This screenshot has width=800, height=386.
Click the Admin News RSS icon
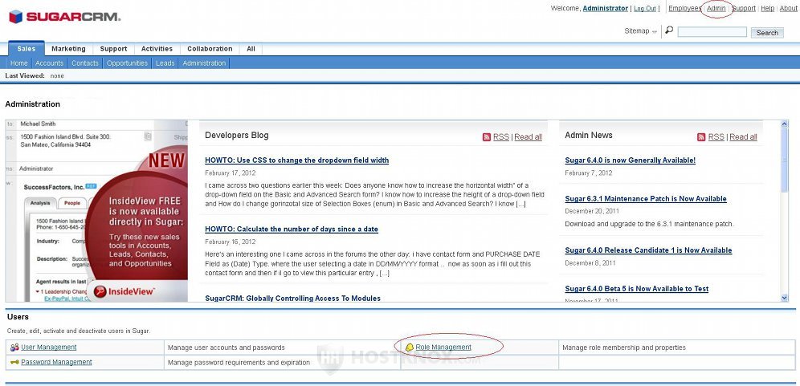coord(701,137)
